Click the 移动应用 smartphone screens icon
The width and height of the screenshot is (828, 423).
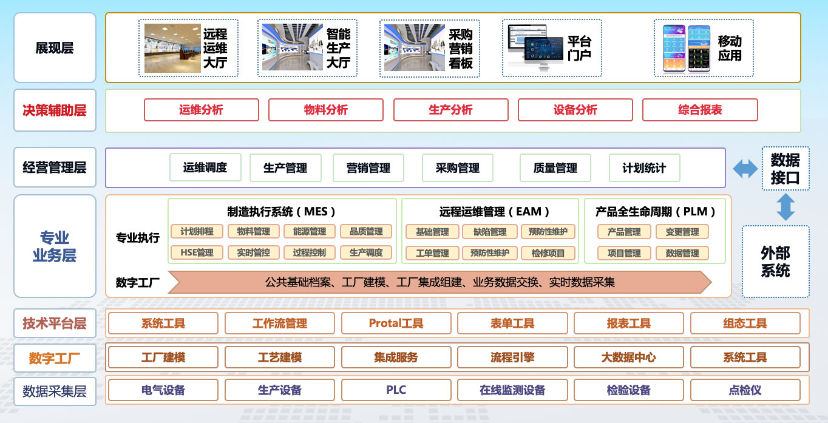point(686,48)
